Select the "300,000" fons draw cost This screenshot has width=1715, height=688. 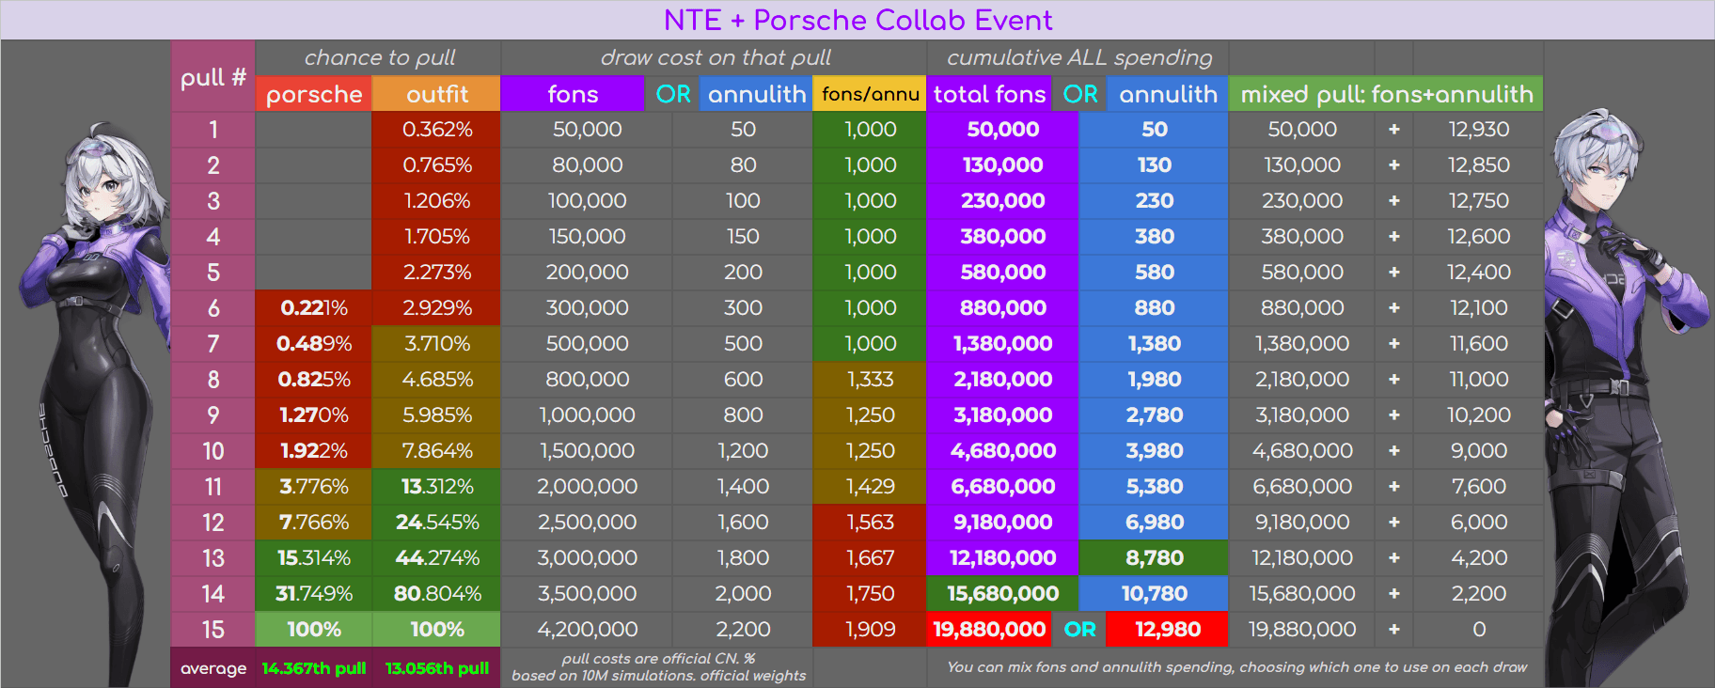pos(588,308)
